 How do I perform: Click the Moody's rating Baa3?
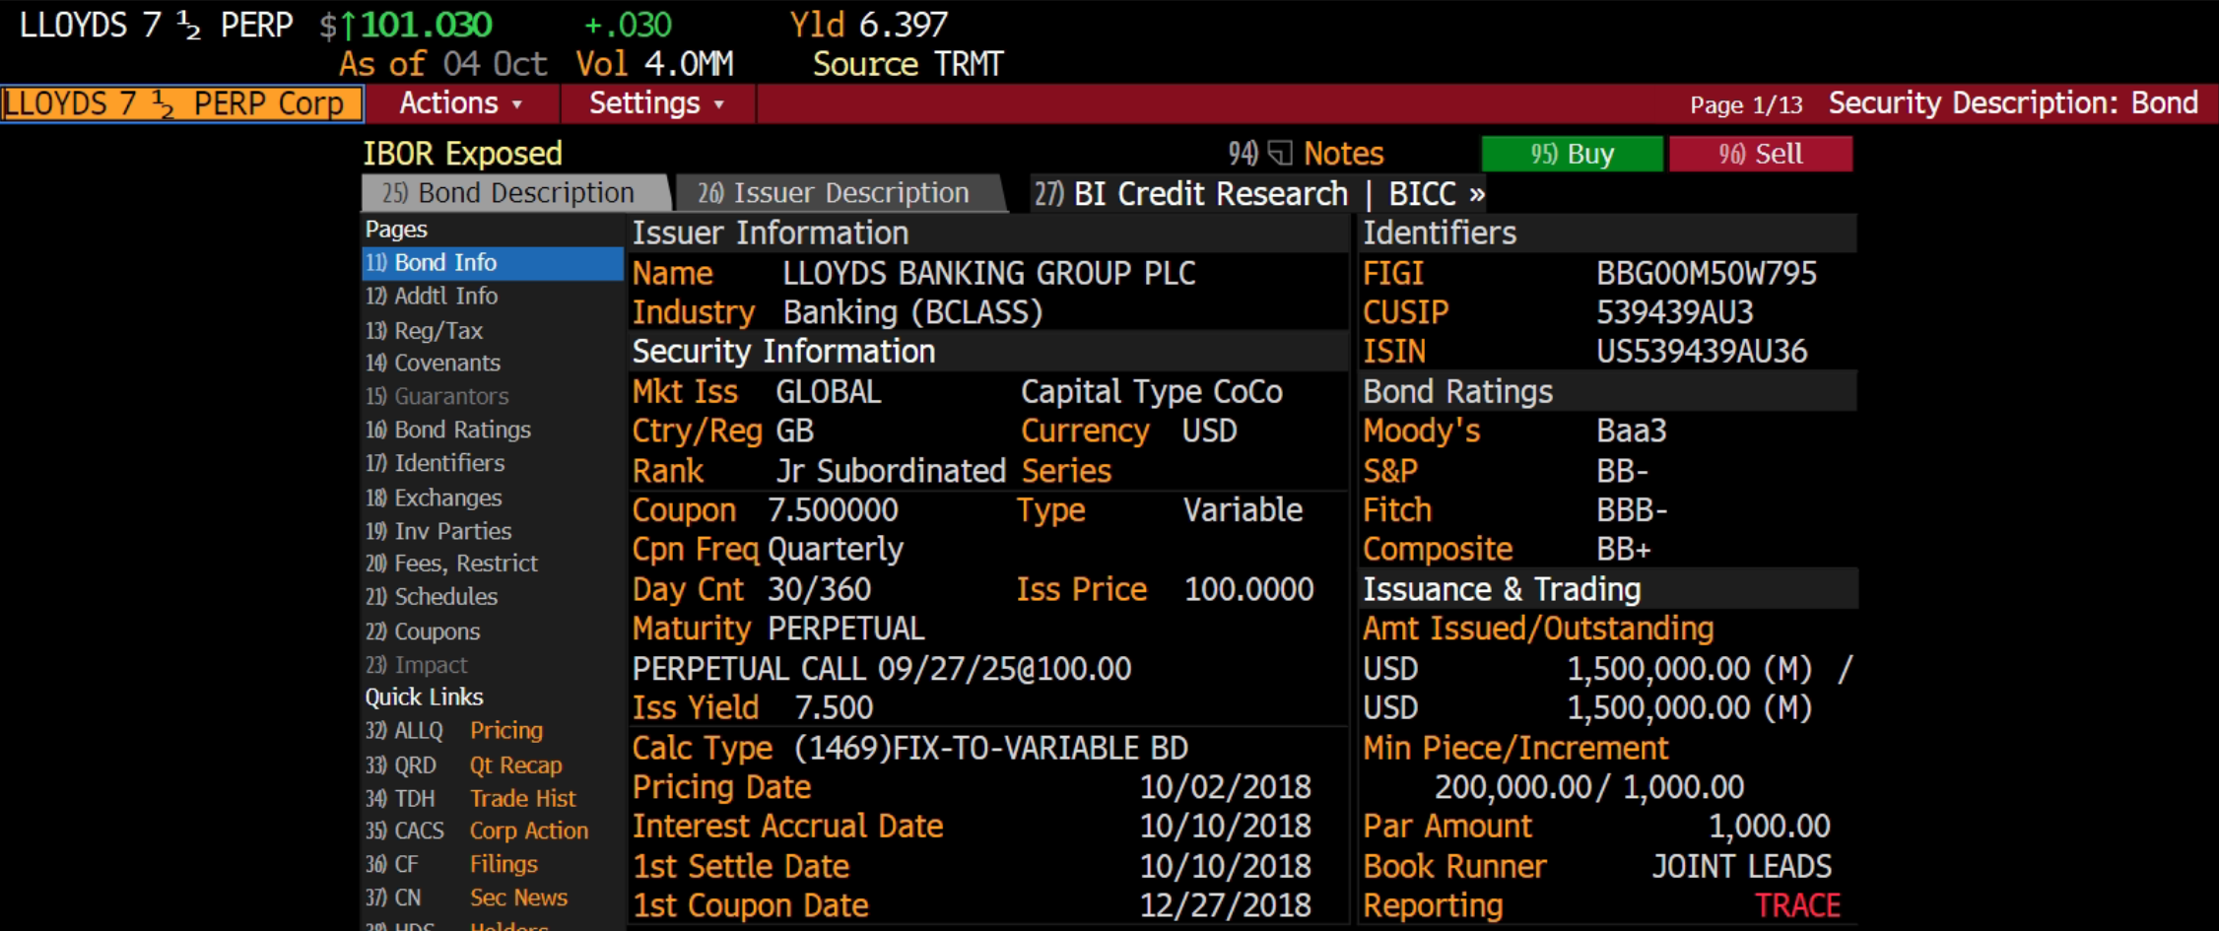(1632, 432)
